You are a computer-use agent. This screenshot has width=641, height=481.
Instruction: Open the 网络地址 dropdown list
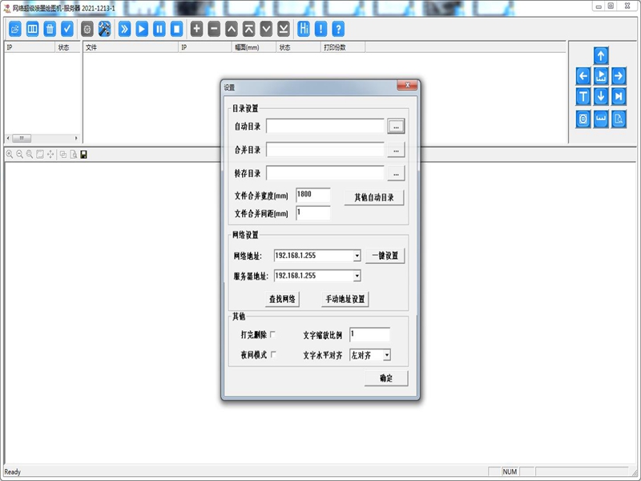[357, 256]
